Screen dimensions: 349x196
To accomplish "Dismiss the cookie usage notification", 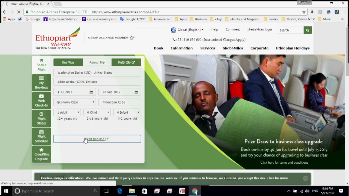I will coord(305,178).
